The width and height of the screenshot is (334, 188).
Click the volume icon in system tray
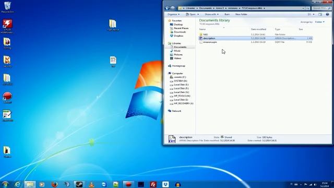315,184
